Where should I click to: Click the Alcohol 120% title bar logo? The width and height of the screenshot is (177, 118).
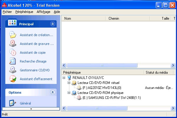click(x=4, y=5)
